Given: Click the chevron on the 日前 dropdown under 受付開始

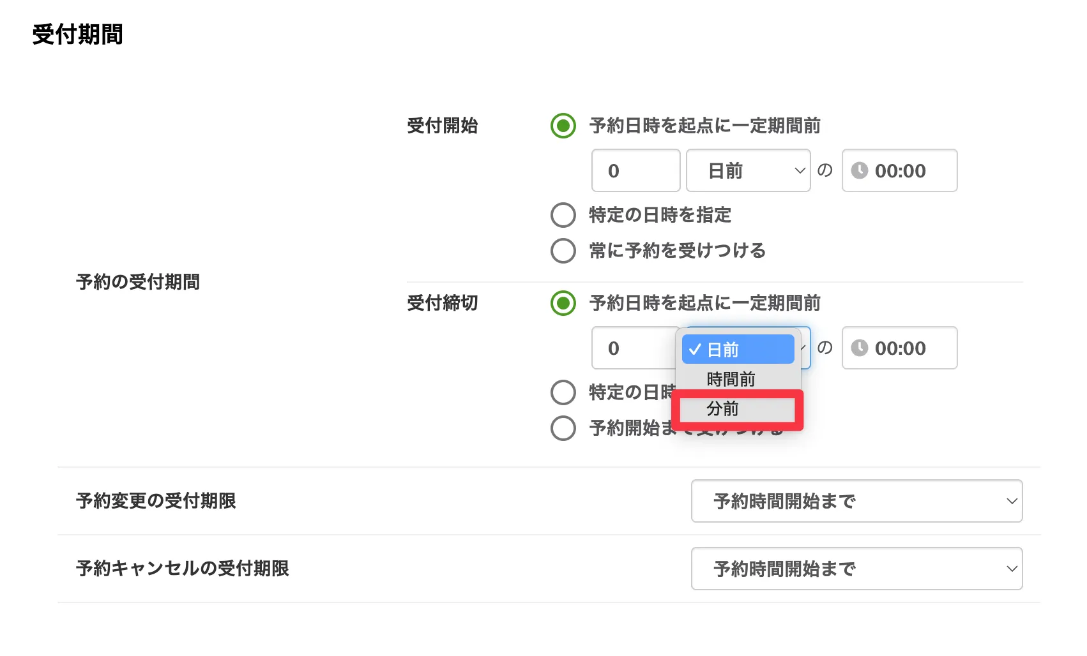Looking at the screenshot, I should pyautogui.click(x=800, y=170).
